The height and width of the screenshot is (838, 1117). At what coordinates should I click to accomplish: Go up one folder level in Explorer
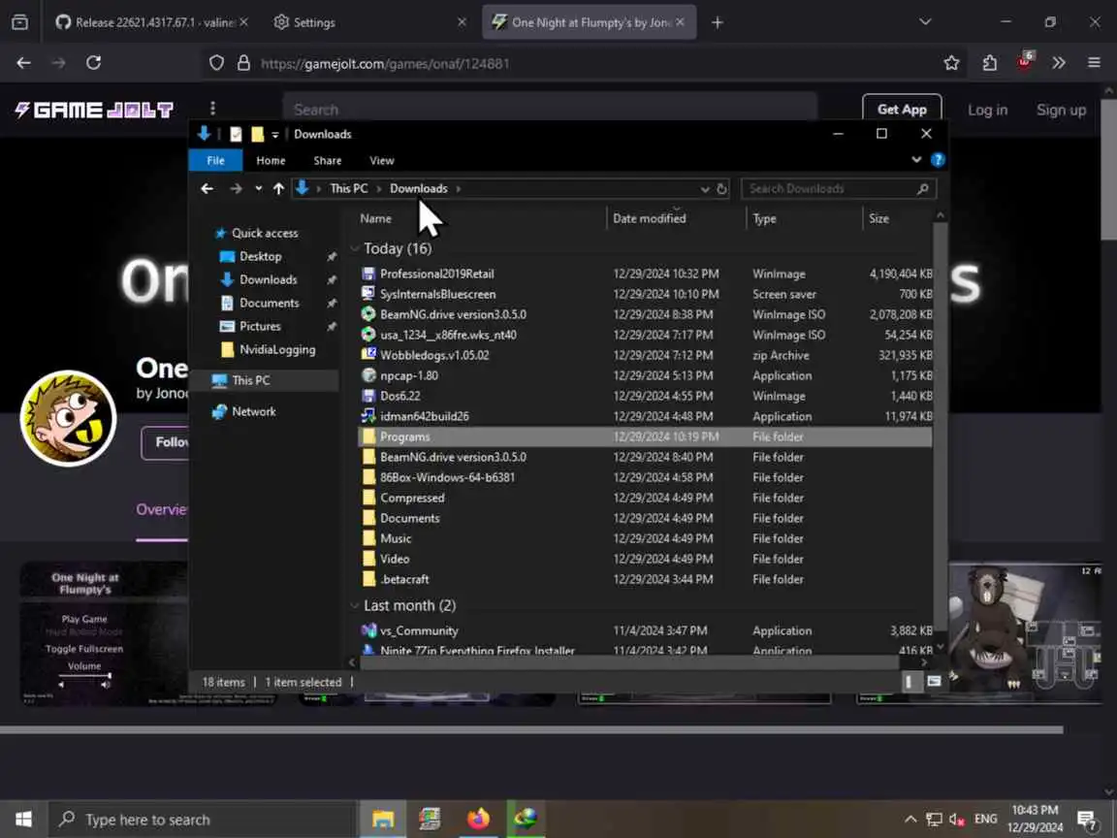[x=278, y=189]
